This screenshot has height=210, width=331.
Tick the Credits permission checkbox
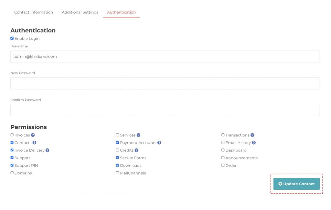tap(118, 150)
